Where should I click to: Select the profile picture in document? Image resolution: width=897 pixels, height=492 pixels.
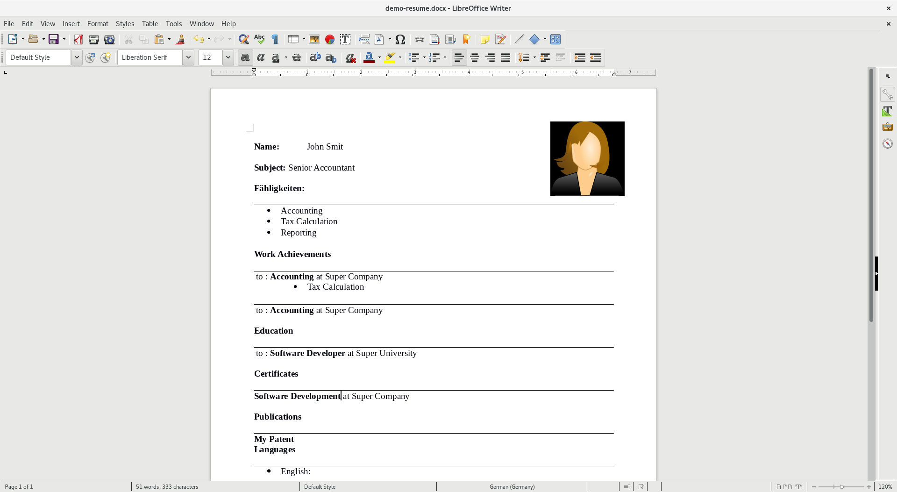(587, 158)
